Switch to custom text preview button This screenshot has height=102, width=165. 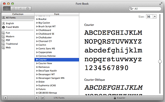click(21, 8)
